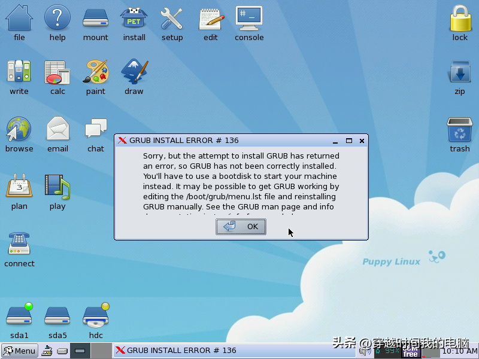
Task: Open the trash bin icon
Action: click(460, 129)
